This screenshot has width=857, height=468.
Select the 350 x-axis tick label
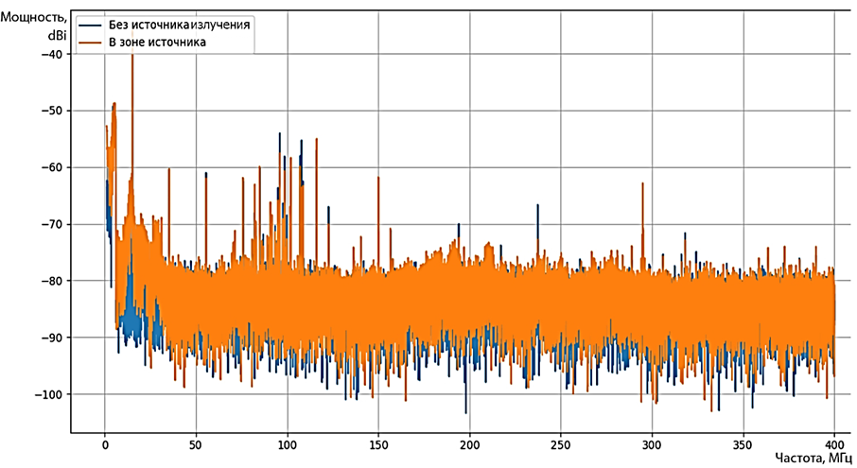(x=743, y=442)
